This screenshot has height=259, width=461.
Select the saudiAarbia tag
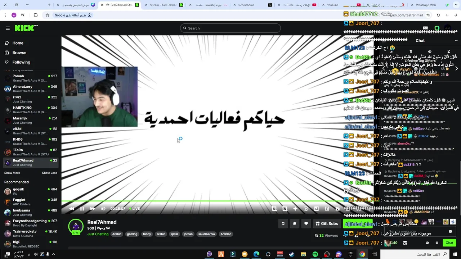[x=207, y=234]
